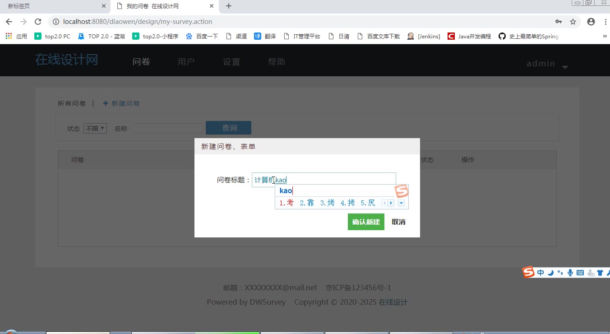Click the saved password key icon
The image size is (610, 334).
(x=559, y=22)
